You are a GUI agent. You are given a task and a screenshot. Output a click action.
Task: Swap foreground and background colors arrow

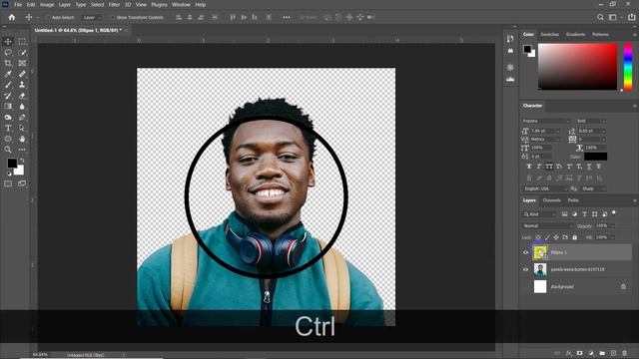click(x=22, y=161)
